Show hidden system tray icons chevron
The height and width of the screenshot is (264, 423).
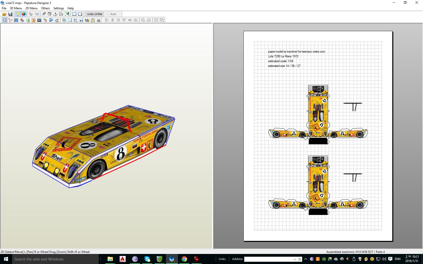pyautogui.click(x=306, y=259)
